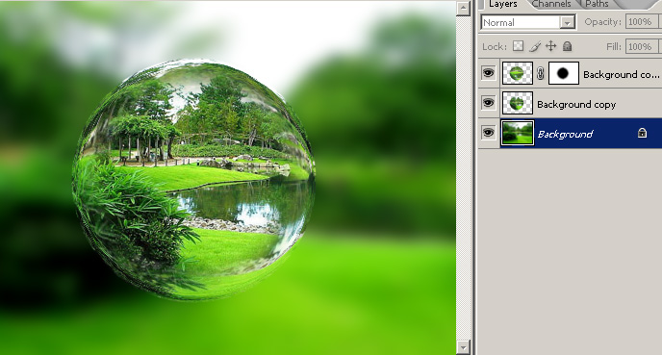This screenshot has width=662, height=355.
Task: Click the lock position move icon
Action: click(x=551, y=46)
